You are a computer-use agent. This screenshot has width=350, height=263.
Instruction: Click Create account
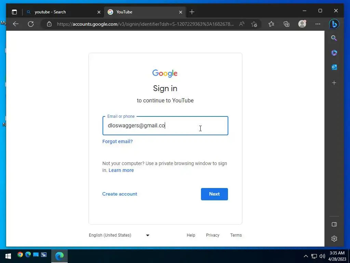click(x=120, y=194)
